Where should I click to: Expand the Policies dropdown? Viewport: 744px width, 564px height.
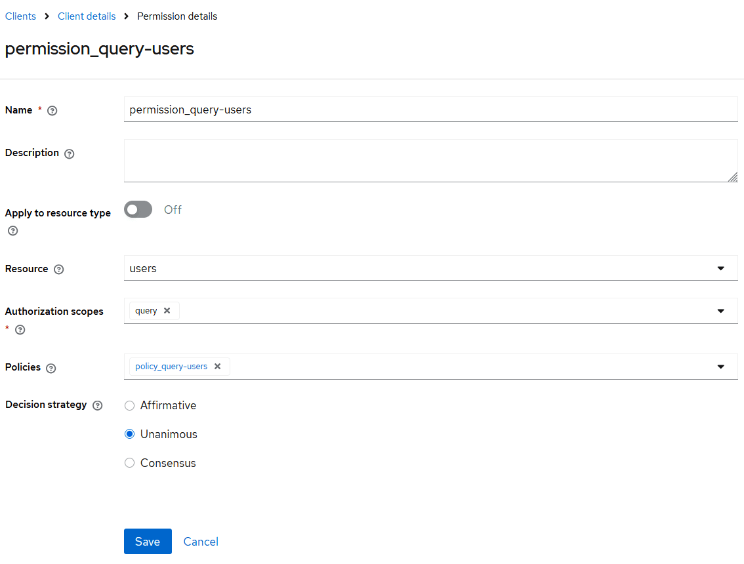(x=720, y=367)
